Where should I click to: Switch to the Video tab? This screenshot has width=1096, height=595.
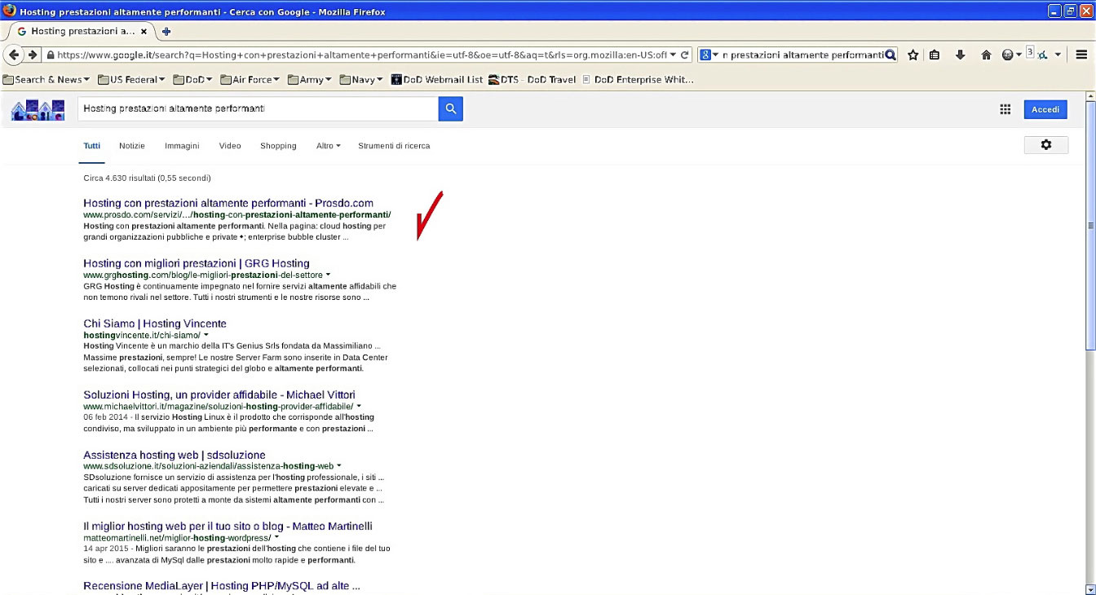pyautogui.click(x=230, y=146)
